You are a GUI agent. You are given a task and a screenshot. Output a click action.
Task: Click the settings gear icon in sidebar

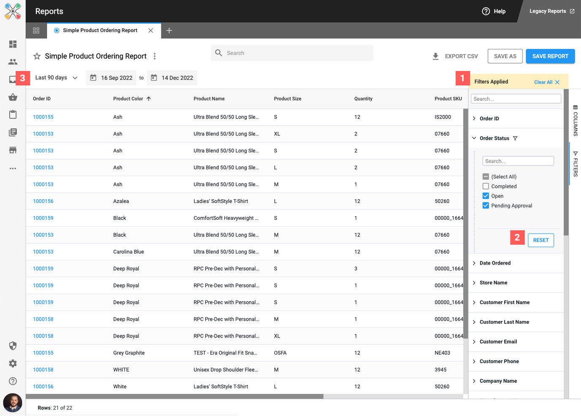(x=13, y=364)
